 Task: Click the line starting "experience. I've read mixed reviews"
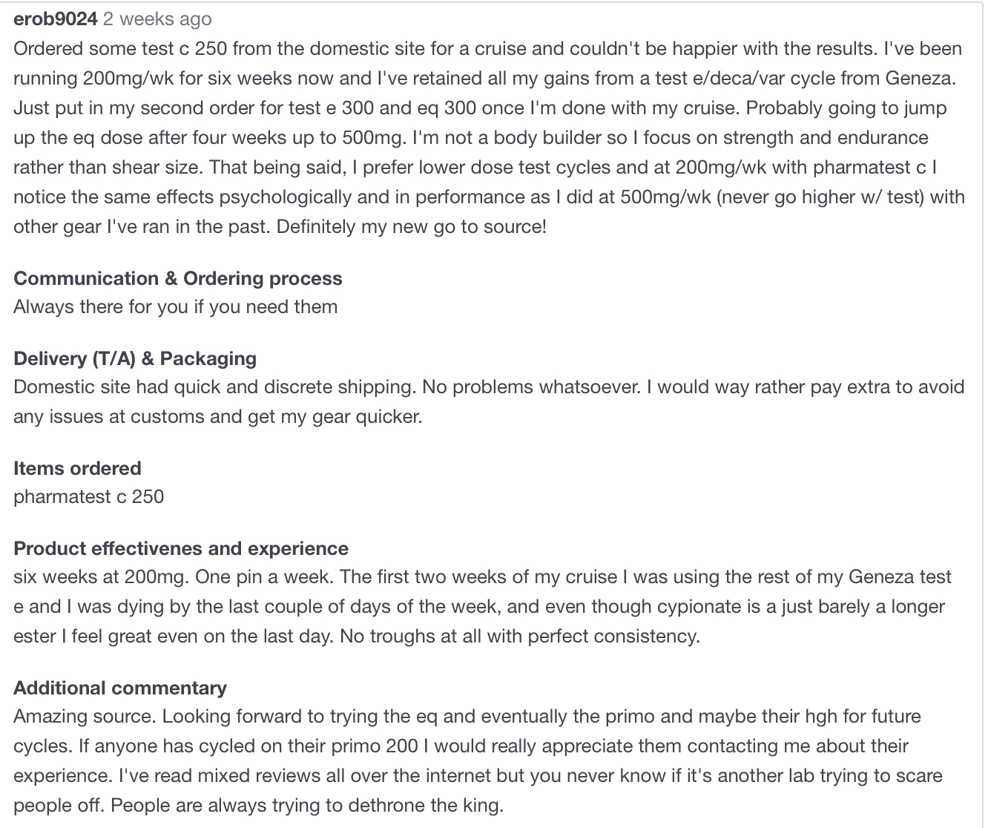478,775
